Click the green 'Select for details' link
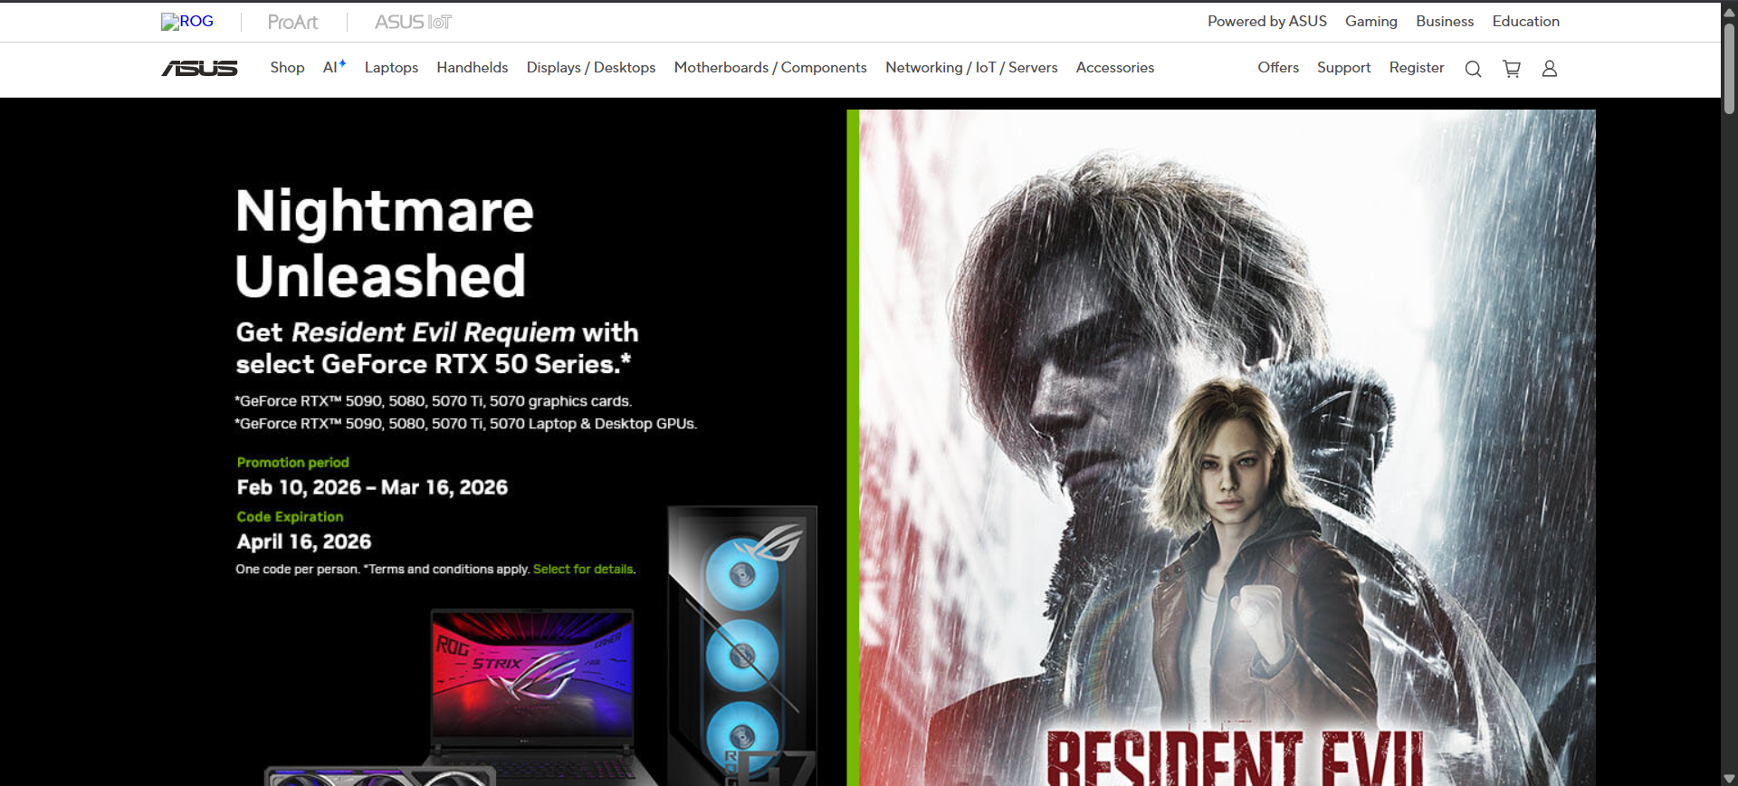The image size is (1738, 786). (x=583, y=570)
